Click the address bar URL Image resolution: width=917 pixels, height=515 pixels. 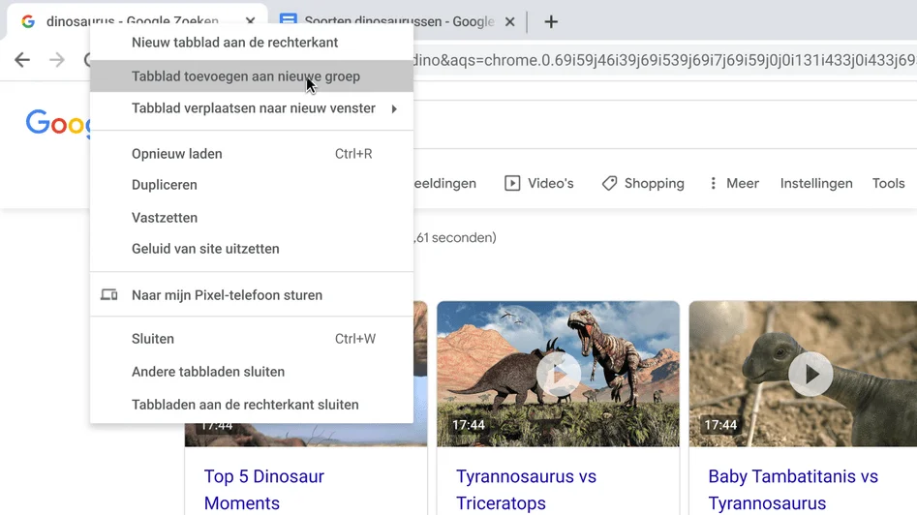pos(664,60)
